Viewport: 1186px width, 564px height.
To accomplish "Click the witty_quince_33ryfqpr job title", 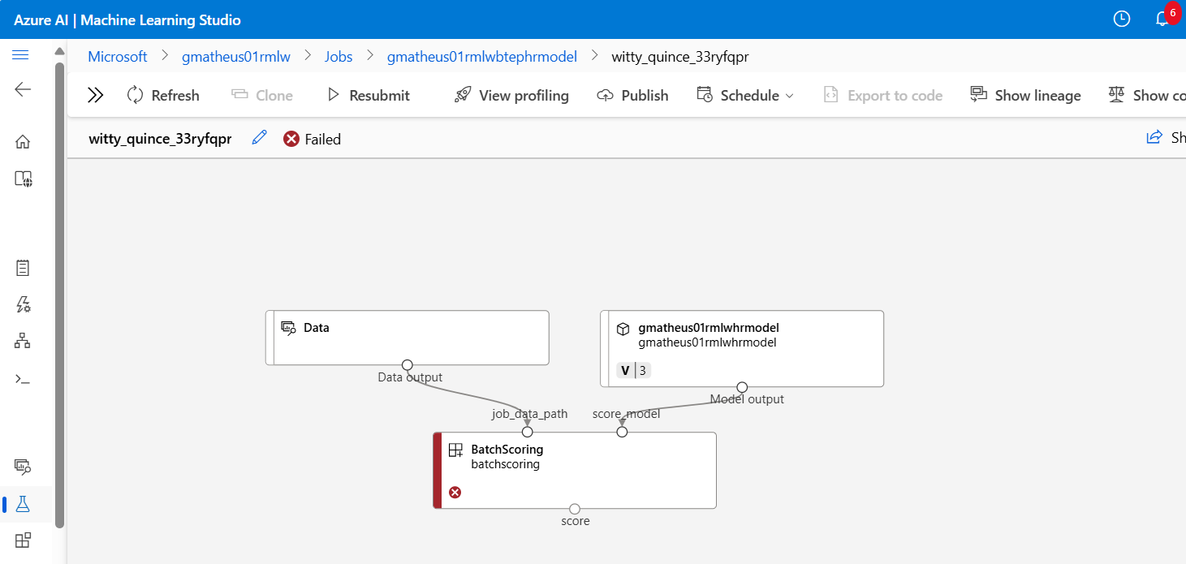I will [x=160, y=139].
